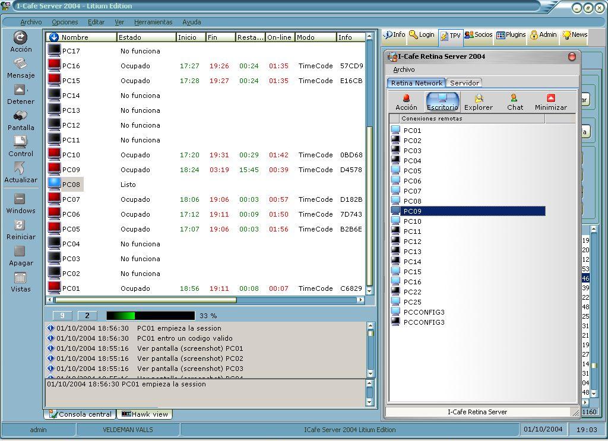The width and height of the screenshot is (608, 441).
Task: Click the TimeCode info value 57CD9
Action: 351,65
